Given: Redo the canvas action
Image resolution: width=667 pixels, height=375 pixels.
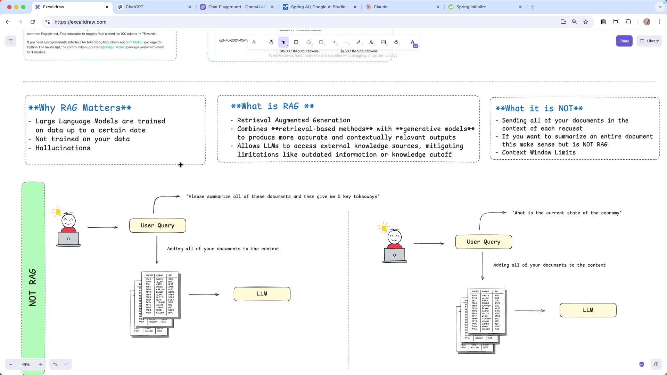Looking at the screenshot, I should coord(66,364).
